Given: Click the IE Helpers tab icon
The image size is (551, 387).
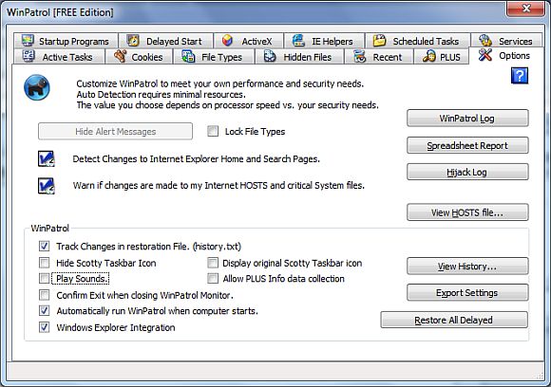Looking at the screenshot, I should 298,41.
